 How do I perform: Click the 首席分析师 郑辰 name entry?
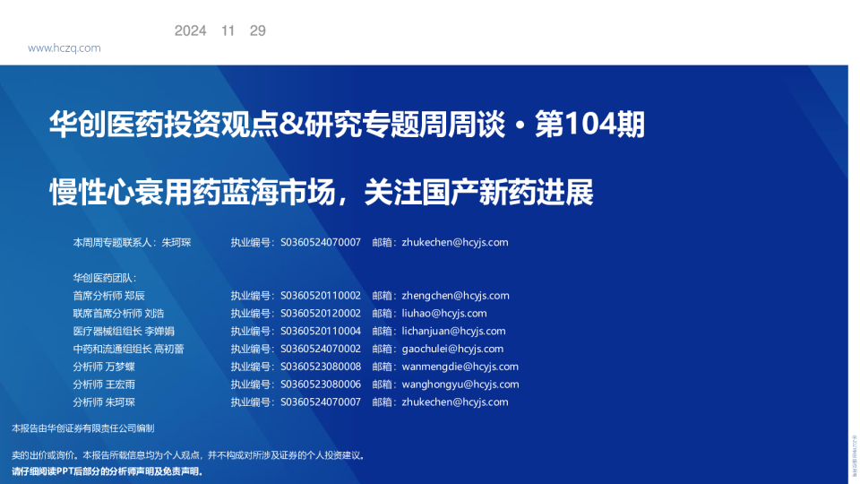tap(108, 295)
